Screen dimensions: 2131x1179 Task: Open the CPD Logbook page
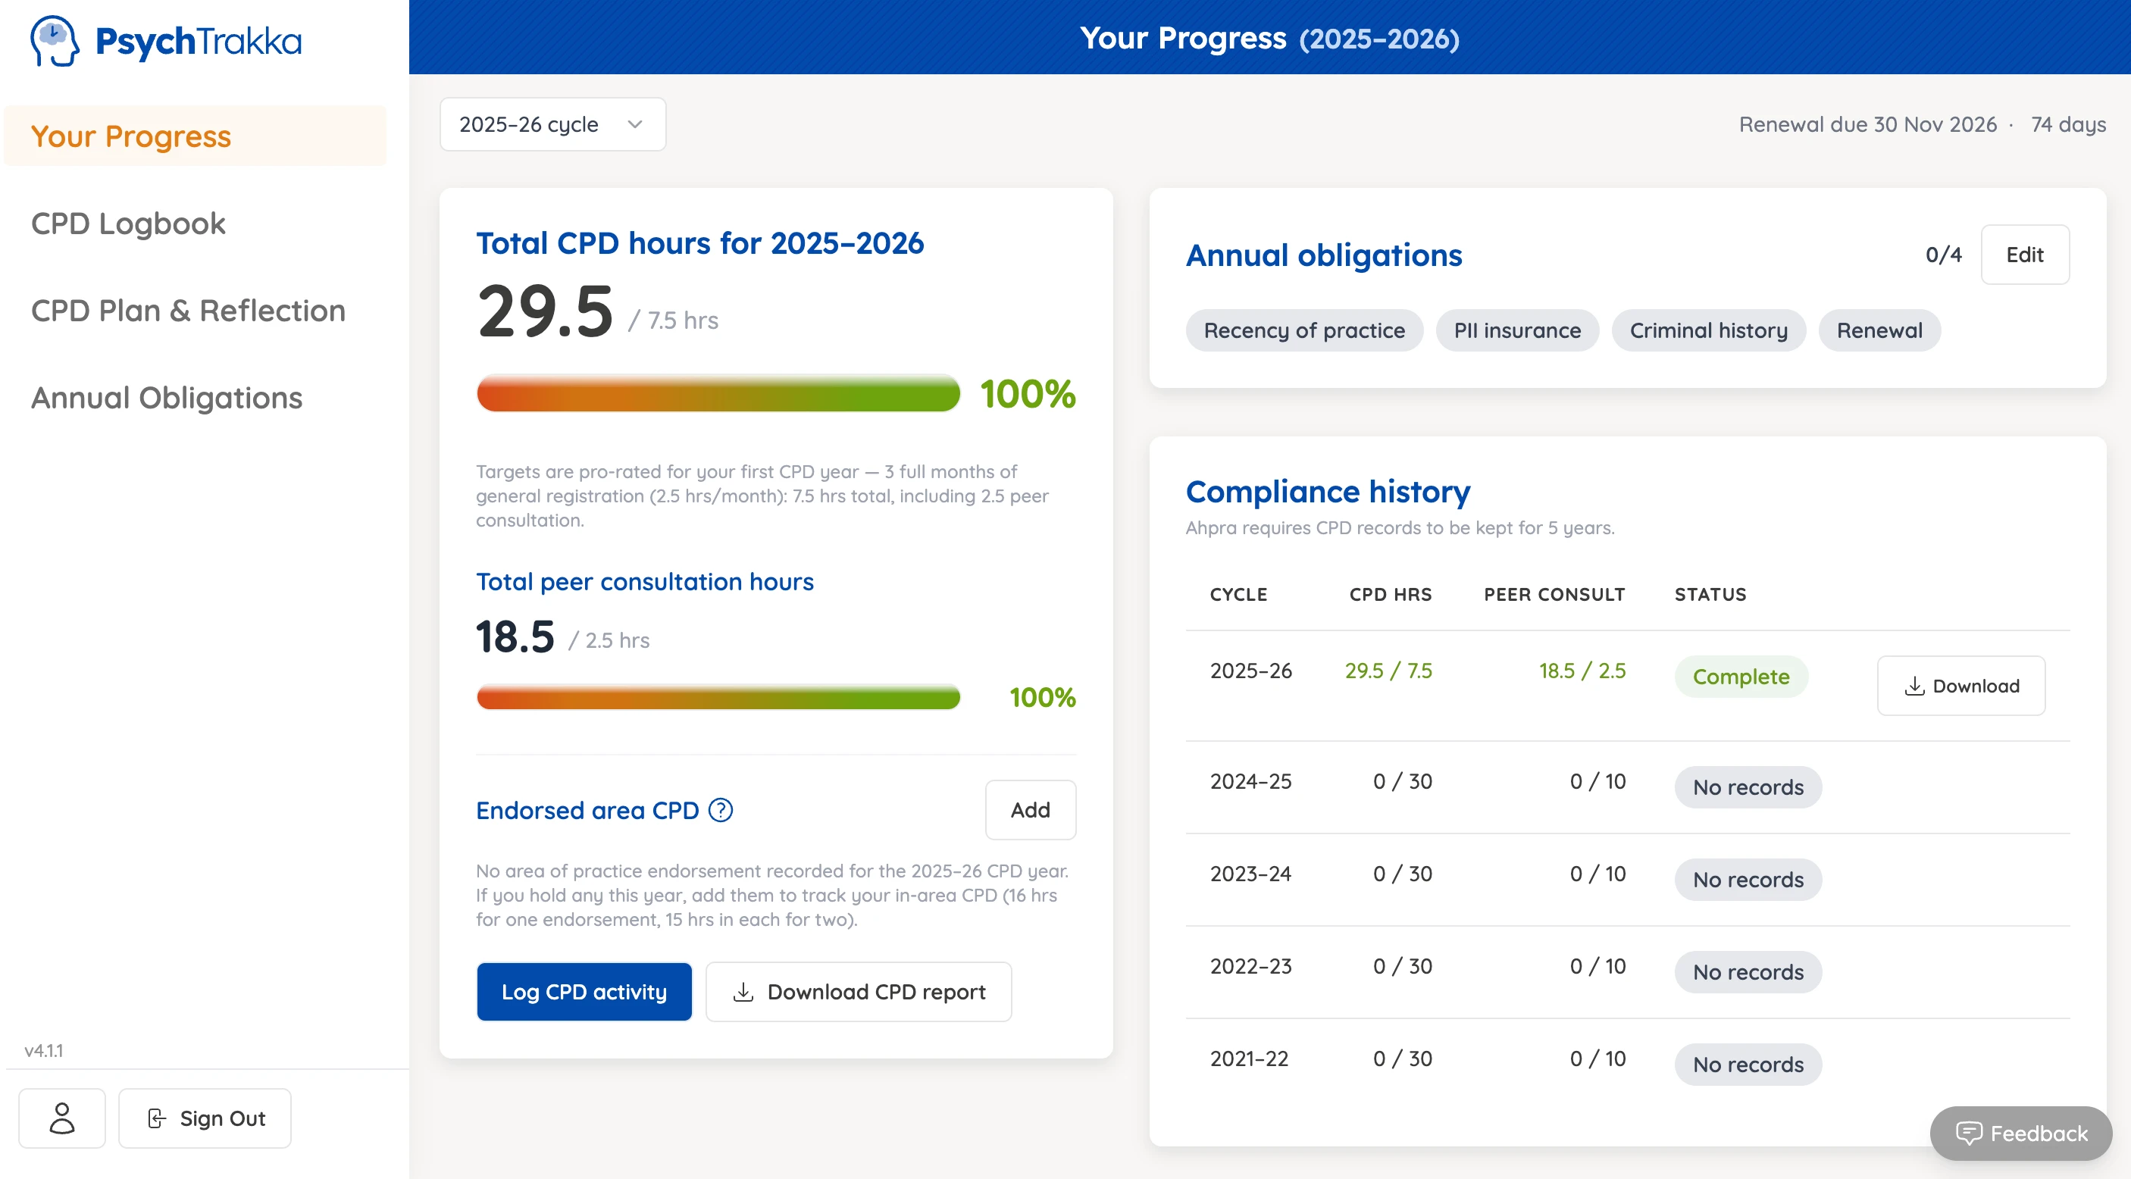point(128,224)
